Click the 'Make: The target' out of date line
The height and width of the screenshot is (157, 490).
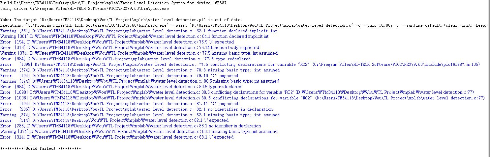(121, 20)
